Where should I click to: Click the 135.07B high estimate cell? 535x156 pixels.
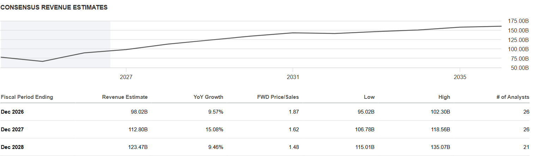(x=440, y=147)
